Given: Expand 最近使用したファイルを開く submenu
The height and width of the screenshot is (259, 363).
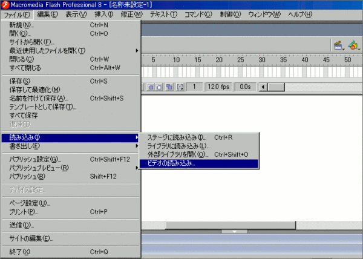Looking at the screenshot, I should [71, 51].
